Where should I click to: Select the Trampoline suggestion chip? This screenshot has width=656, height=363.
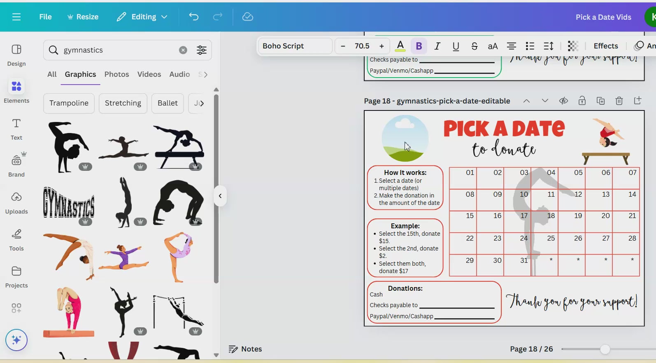69,103
